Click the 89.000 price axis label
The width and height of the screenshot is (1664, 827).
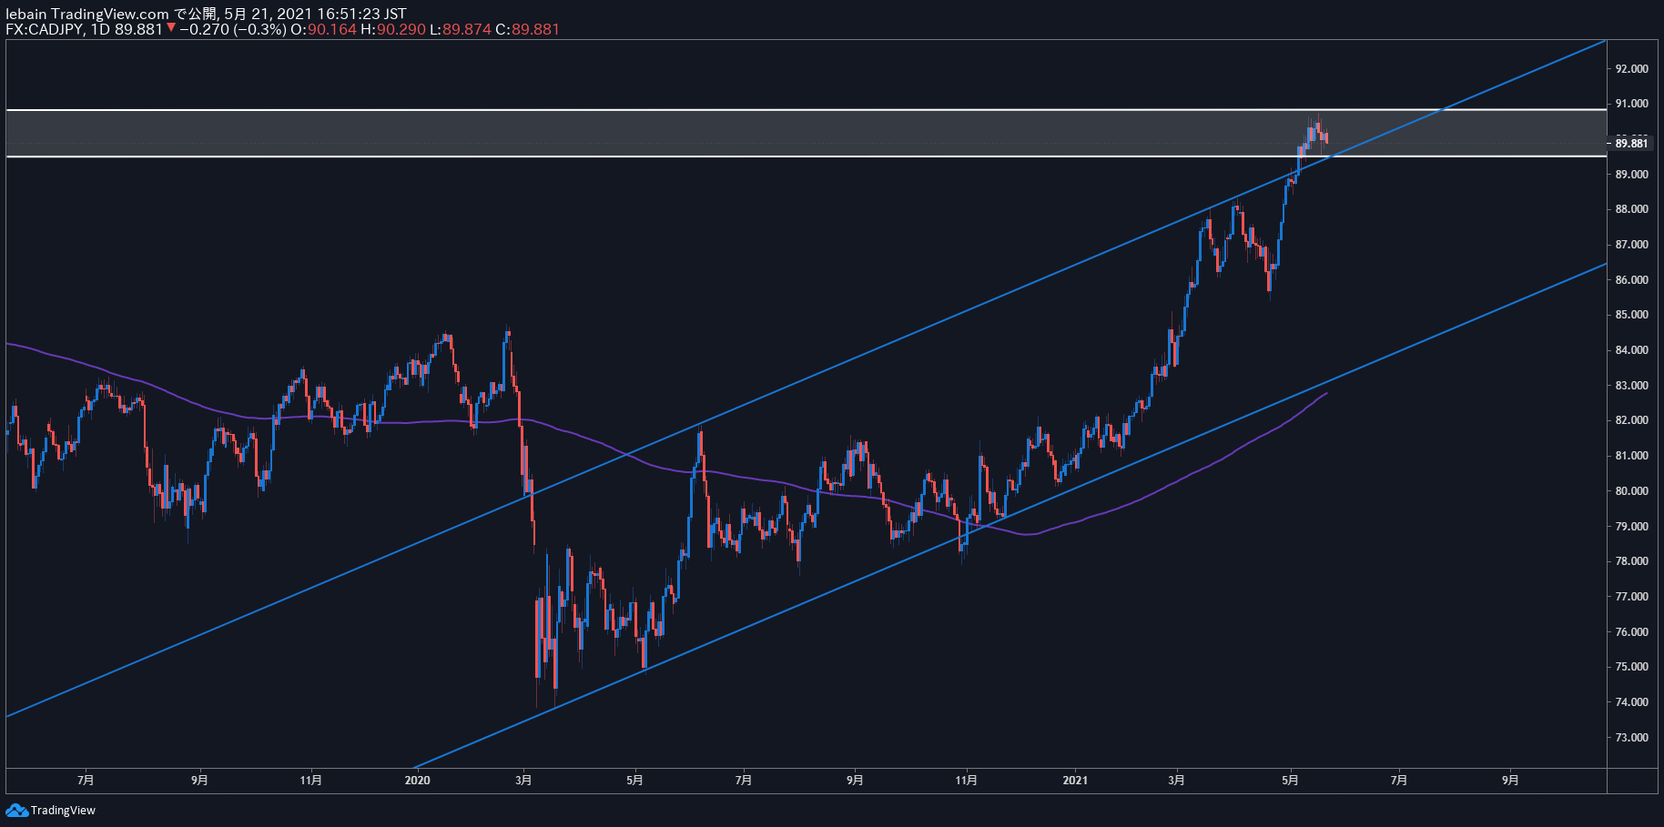(1631, 175)
